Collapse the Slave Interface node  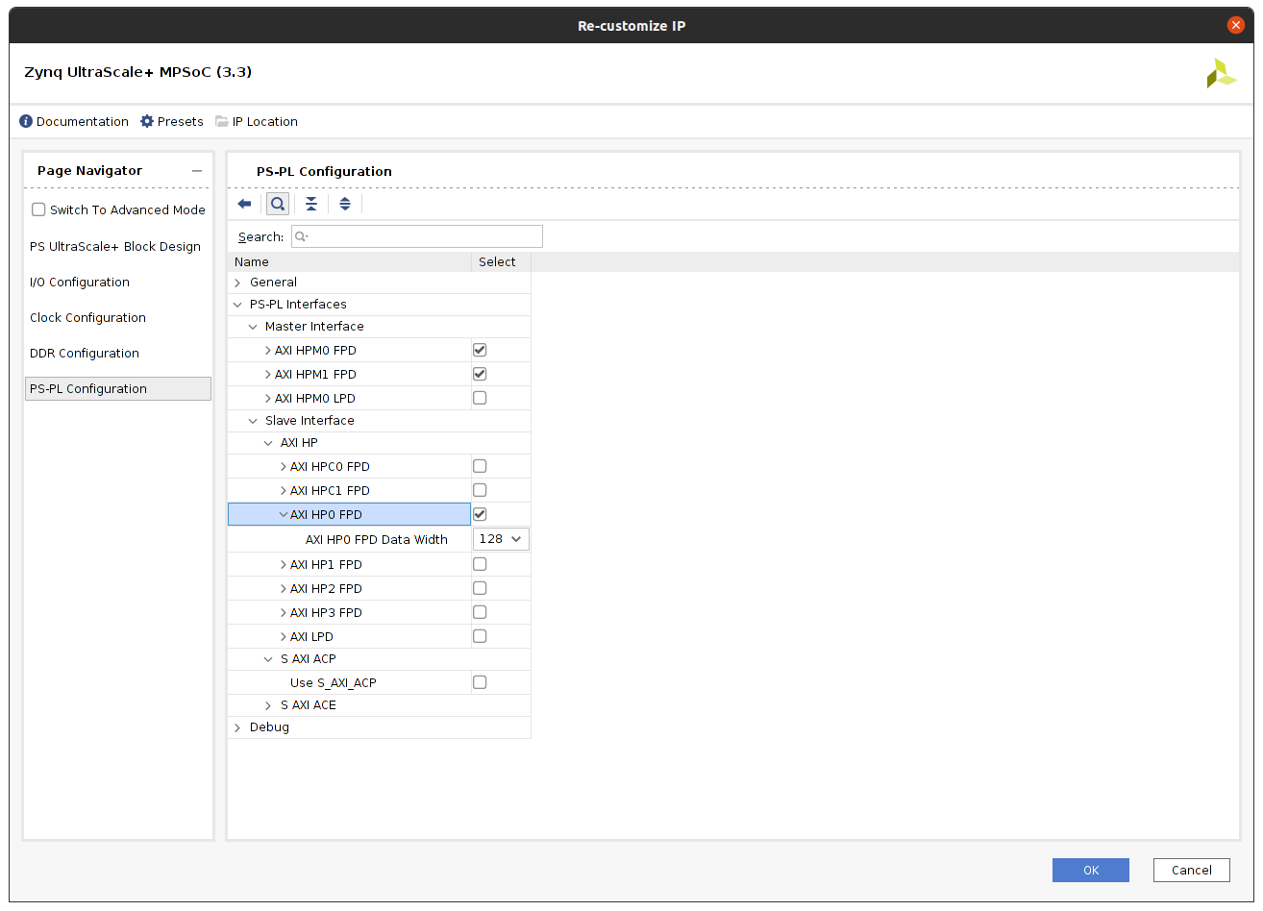pos(253,421)
